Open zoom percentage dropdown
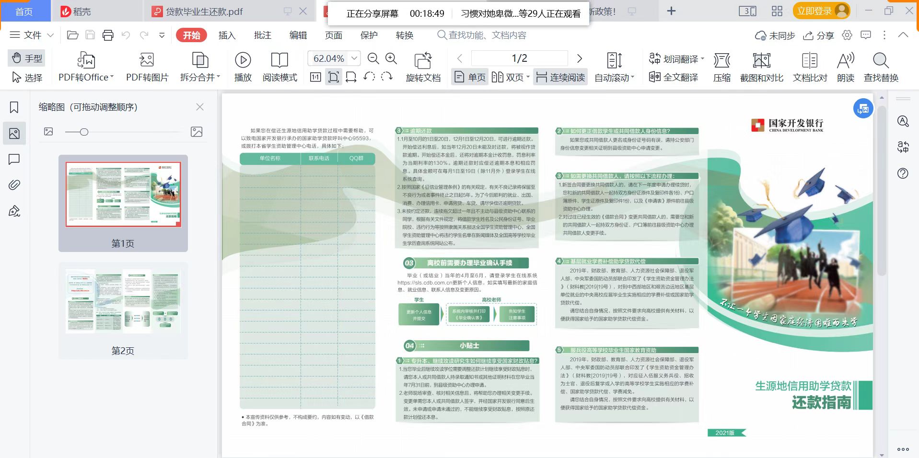The width and height of the screenshot is (919, 458). click(354, 58)
